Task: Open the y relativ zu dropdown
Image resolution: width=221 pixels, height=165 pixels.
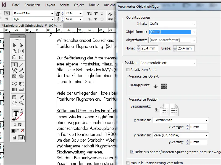Action: [181, 135]
